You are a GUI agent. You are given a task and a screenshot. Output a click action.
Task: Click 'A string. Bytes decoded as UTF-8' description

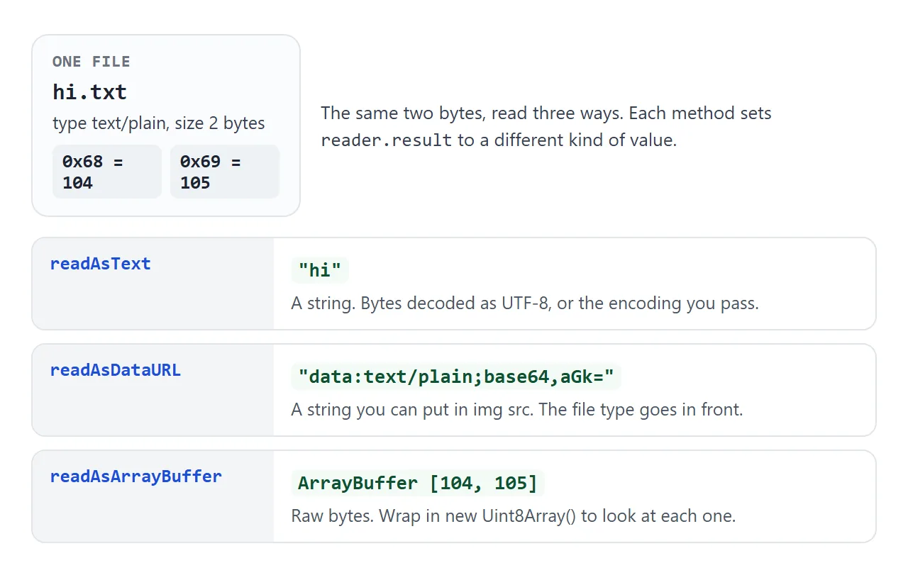pos(525,303)
